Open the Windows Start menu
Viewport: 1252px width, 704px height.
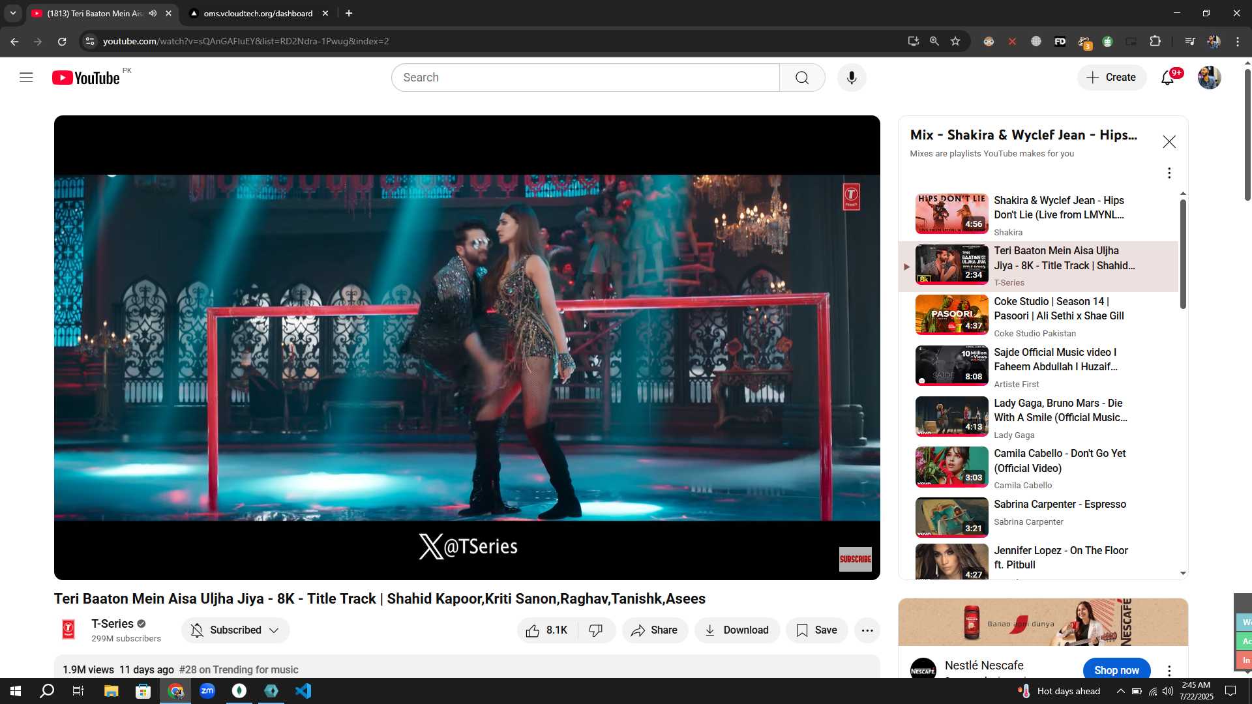pyautogui.click(x=16, y=691)
